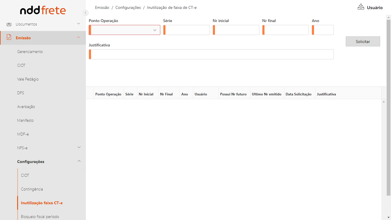Click the nddfrete logo

[43, 11]
